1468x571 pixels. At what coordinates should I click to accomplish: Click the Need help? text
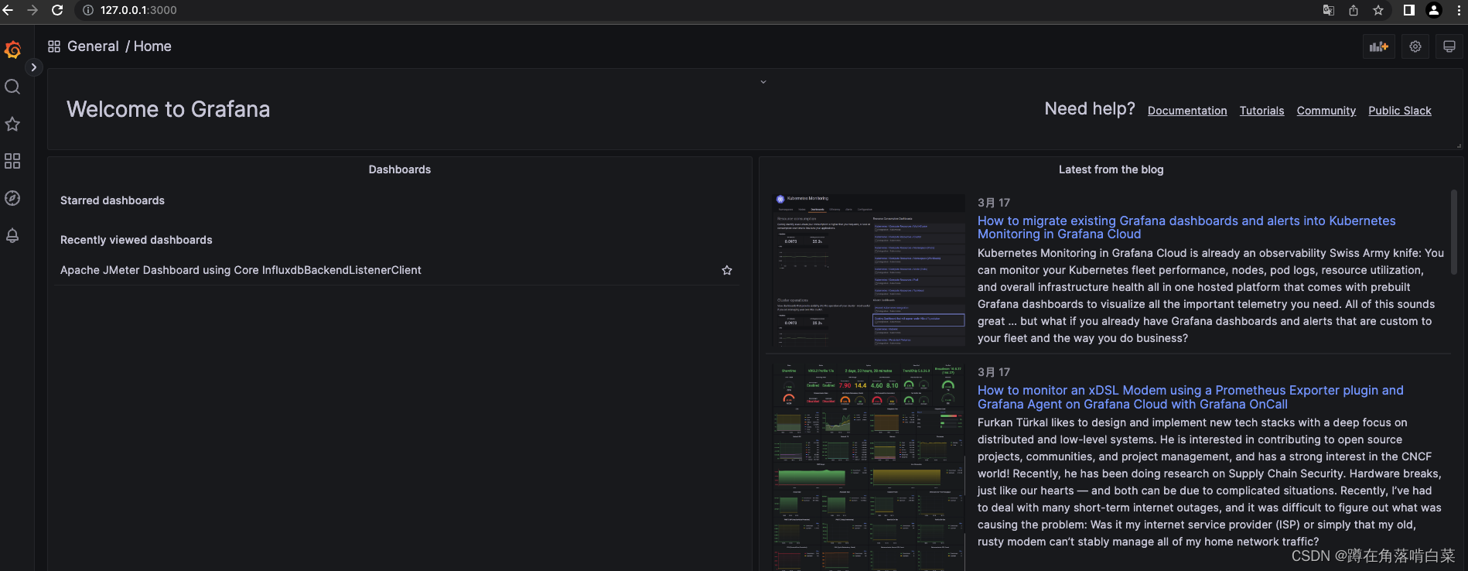[x=1090, y=109]
